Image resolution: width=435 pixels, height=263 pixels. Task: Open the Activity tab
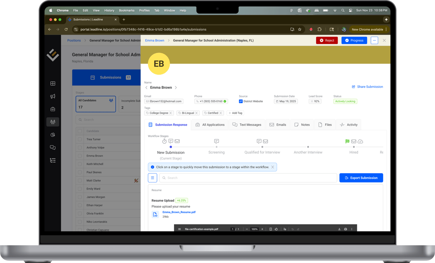point(348,125)
